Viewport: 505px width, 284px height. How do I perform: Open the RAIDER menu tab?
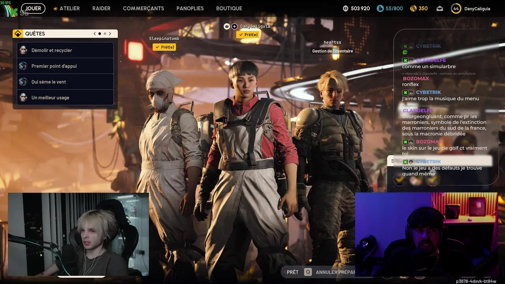(x=101, y=8)
